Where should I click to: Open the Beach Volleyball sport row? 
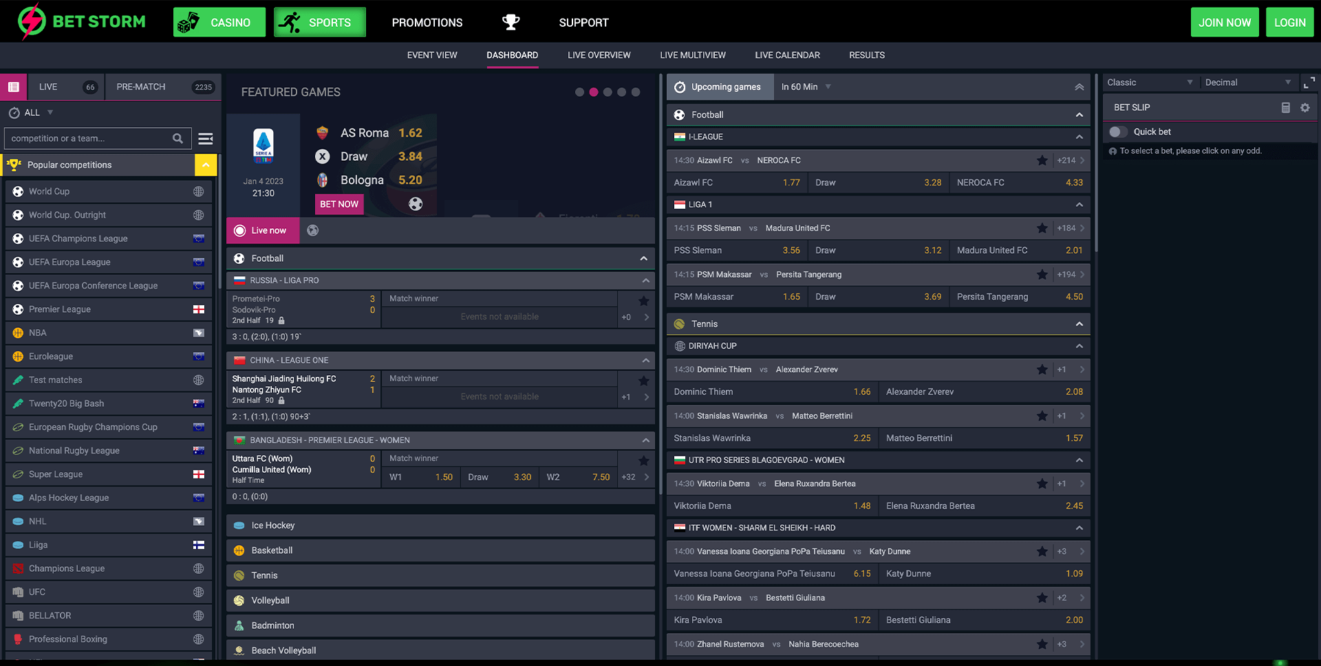(440, 650)
